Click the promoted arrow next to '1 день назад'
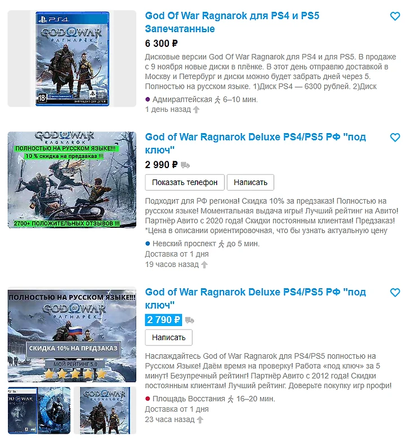This screenshot has height=440, width=411. [x=196, y=110]
